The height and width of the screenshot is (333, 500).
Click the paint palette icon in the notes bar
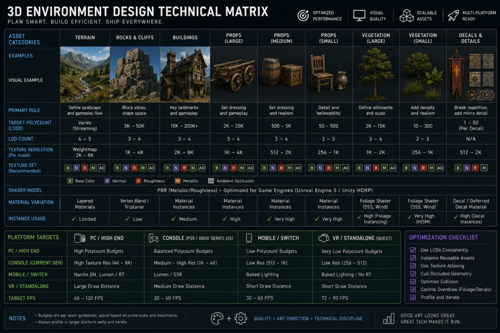[x=217, y=318]
